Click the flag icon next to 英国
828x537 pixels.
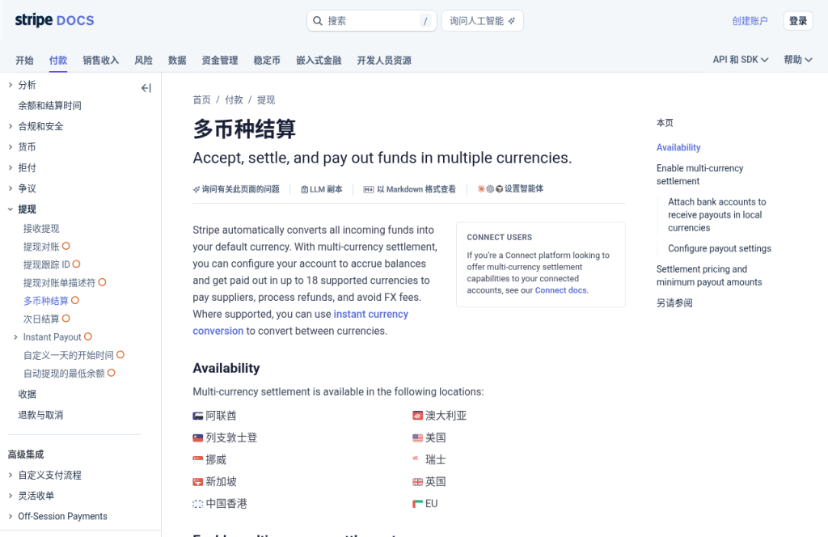[x=418, y=481]
